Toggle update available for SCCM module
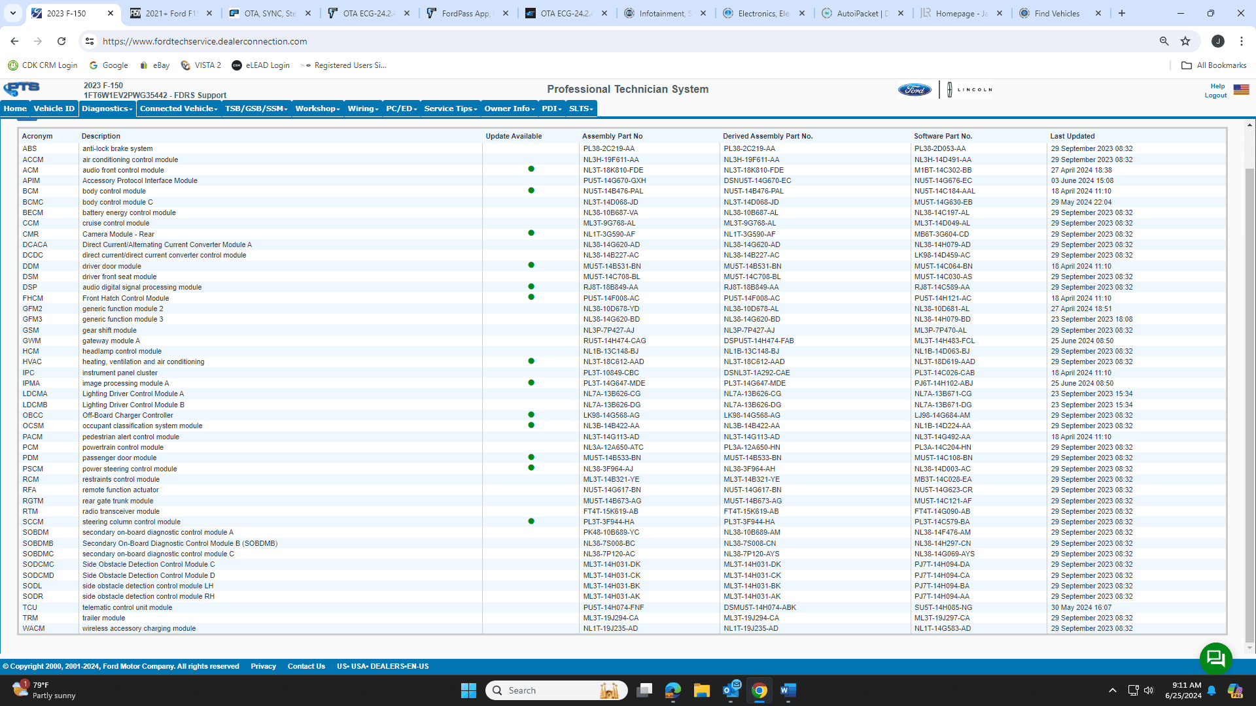The height and width of the screenshot is (706, 1256). (532, 522)
